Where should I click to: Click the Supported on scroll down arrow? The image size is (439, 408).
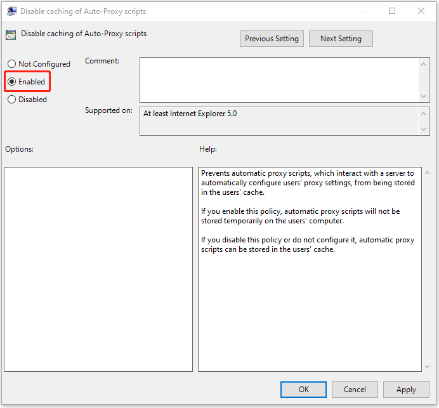point(423,129)
